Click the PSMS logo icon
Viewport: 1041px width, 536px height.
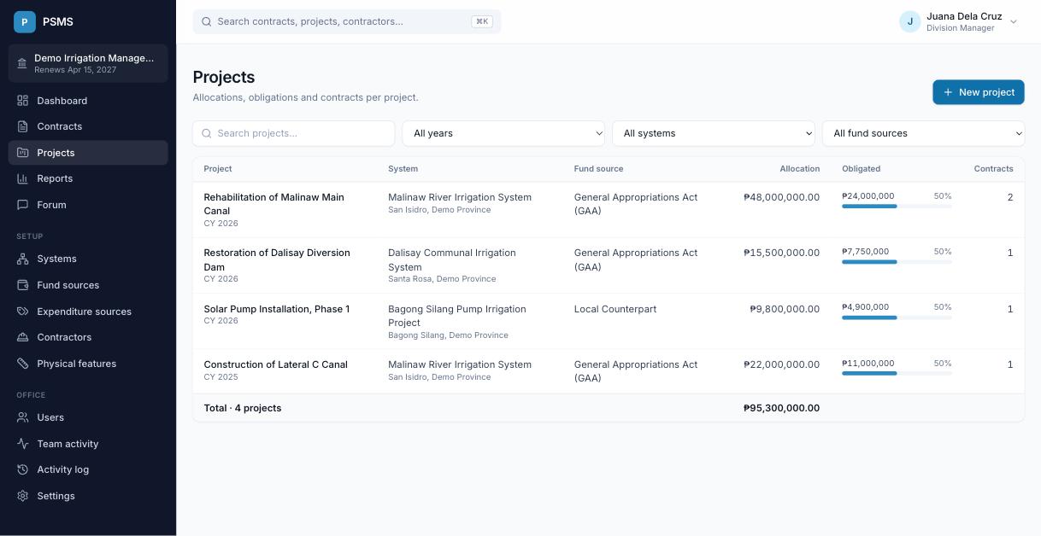[25, 21]
